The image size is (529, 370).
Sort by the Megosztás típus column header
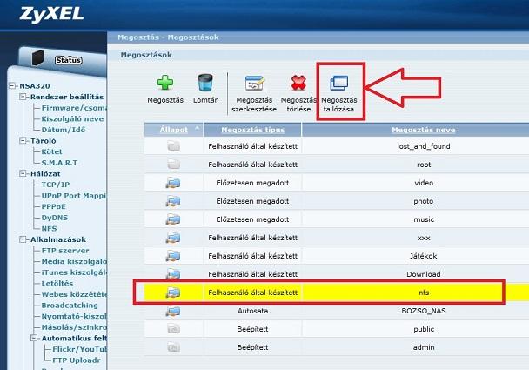[x=252, y=130]
